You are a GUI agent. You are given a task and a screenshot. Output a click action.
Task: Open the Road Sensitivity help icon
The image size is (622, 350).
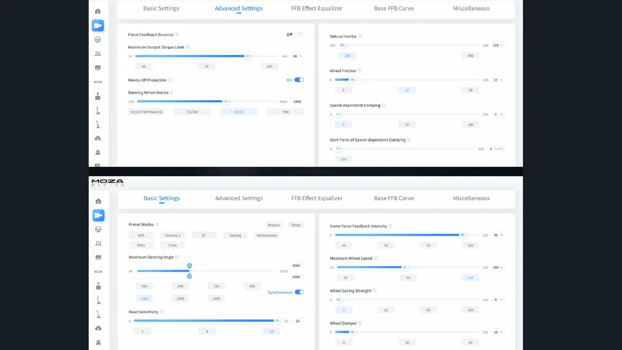coord(162,312)
